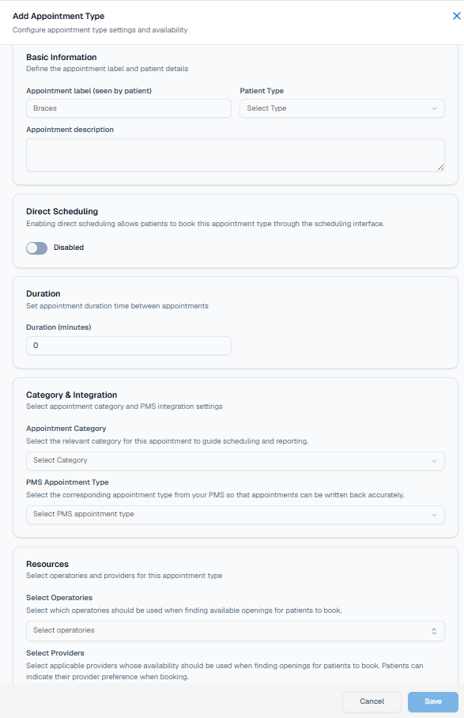This screenshot has height=718, width=464.
Task: Open the Select Type patient dropdown
Action: point(341,108)
